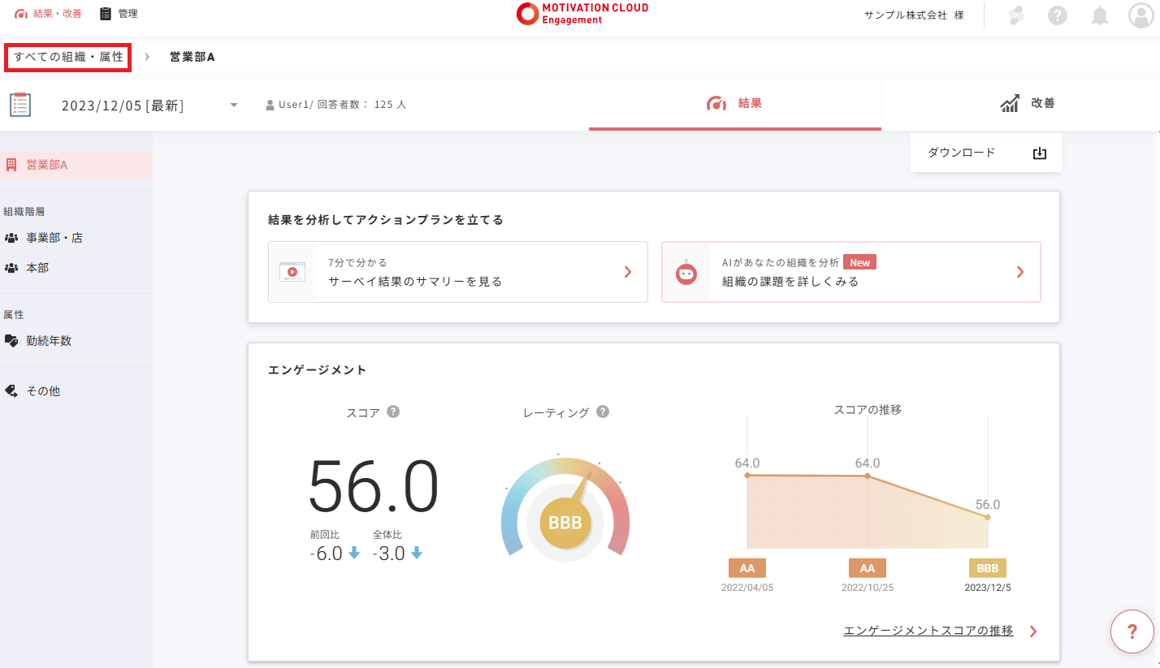
Task: Open the user profile avatar icon
Action: point(1141,15)
